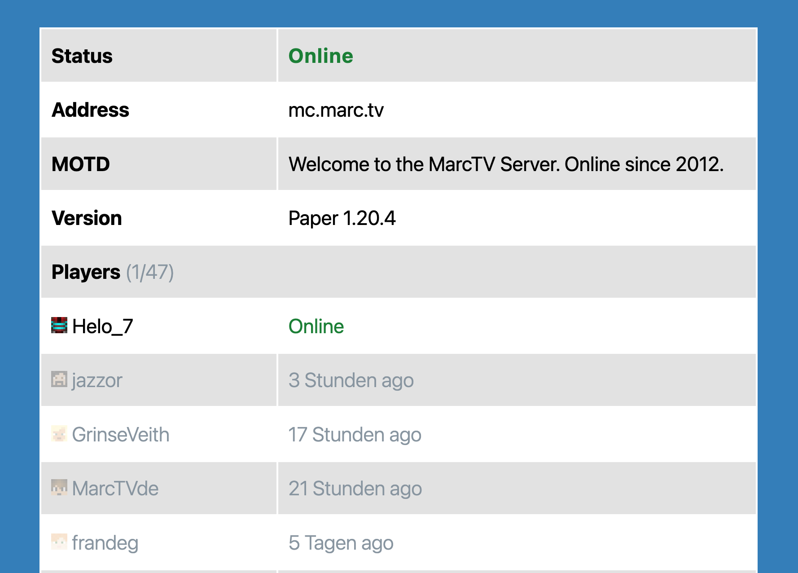This screenshot has width=798, height=573.
Task: Click the mc.marc.tv server address
Action: [336, 110]
